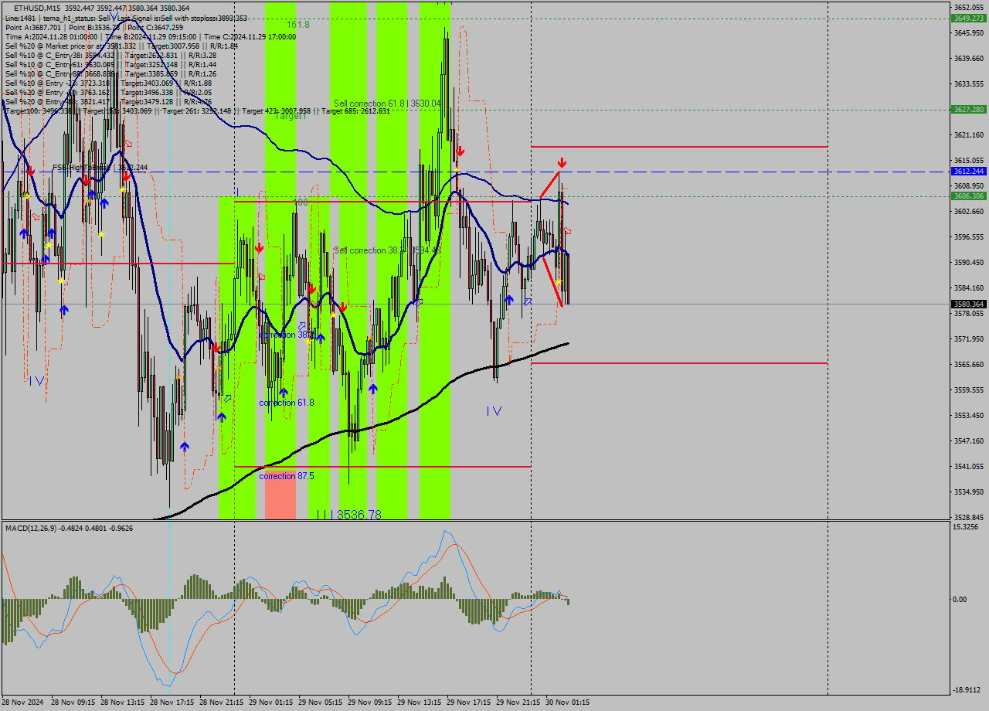The width and height of the screenshot is (989, 711).
Task: Select the '30 Nov 01:15' time label
Action: click(568, 702)
